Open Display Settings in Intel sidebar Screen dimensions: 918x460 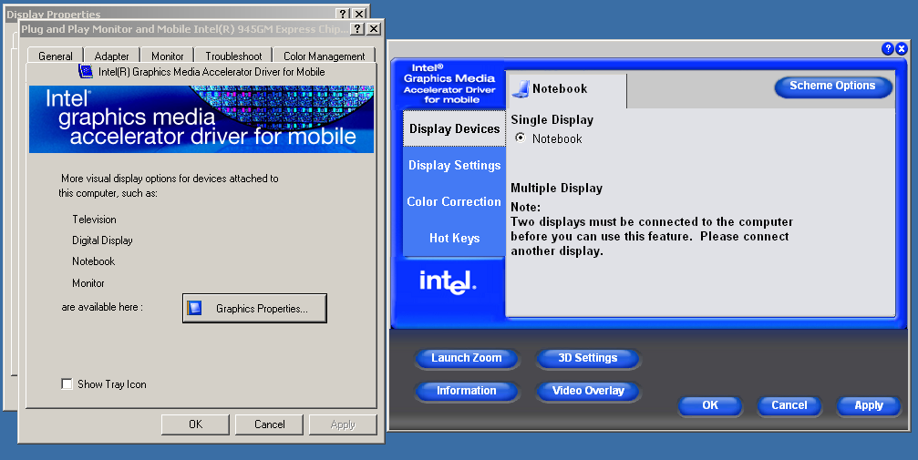[x=454, y=165]
